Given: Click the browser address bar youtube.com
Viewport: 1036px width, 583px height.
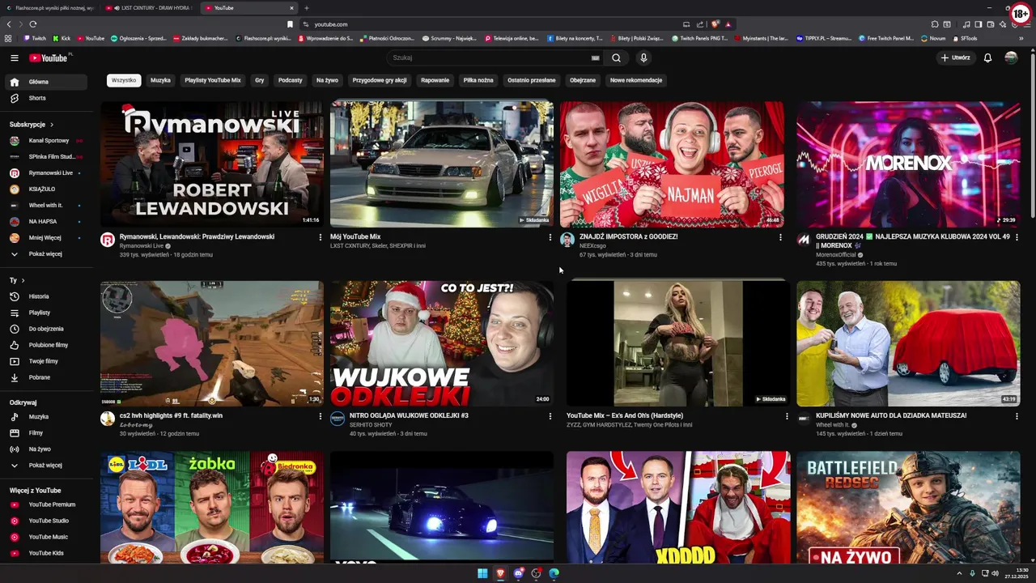Looking at the screenshot, I should pos(330,24).
